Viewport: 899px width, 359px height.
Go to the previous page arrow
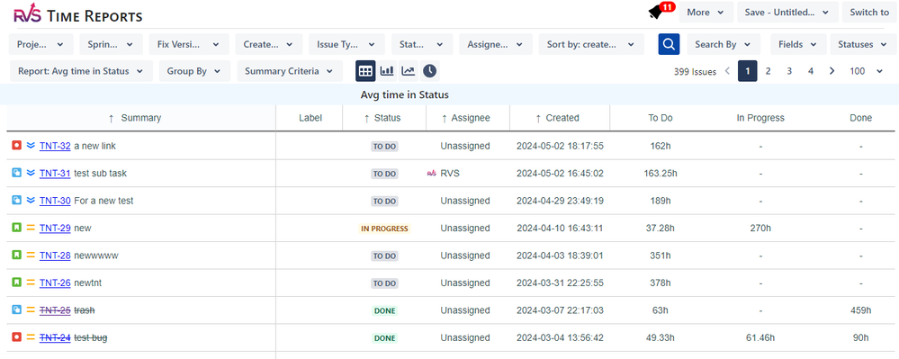[x=727, y=71]
